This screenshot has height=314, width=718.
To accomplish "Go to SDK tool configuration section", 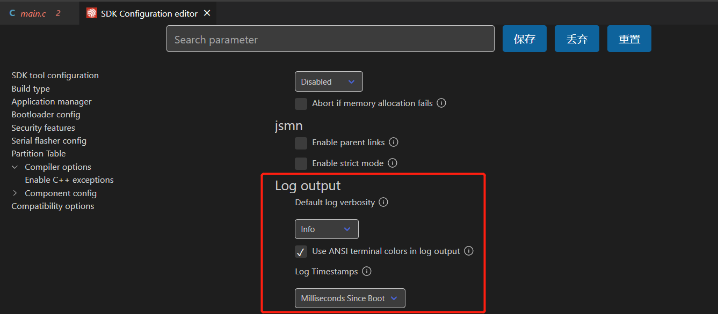I will click(55, 76).
